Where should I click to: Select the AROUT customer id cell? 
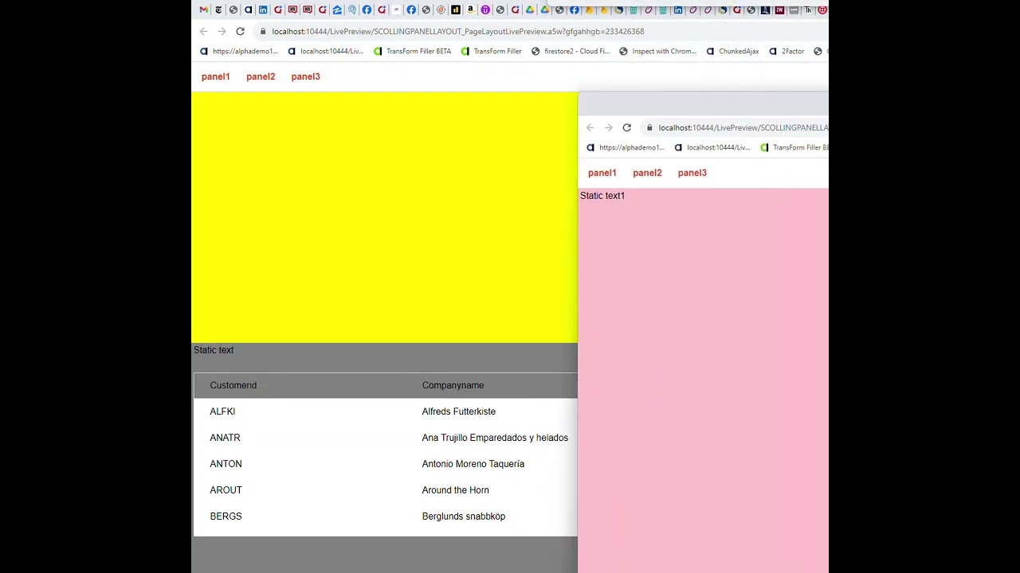coord(226,490)
